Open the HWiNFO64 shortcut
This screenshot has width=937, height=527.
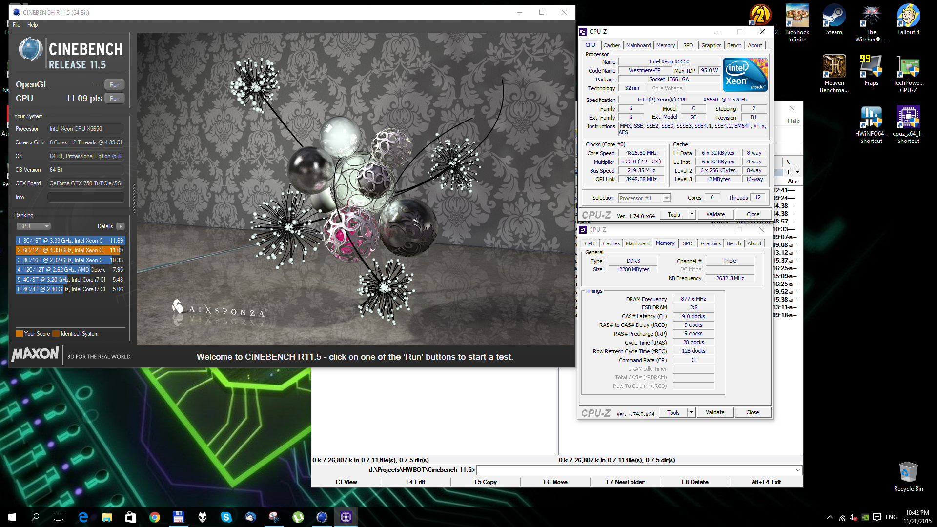(x=871, y=124)
